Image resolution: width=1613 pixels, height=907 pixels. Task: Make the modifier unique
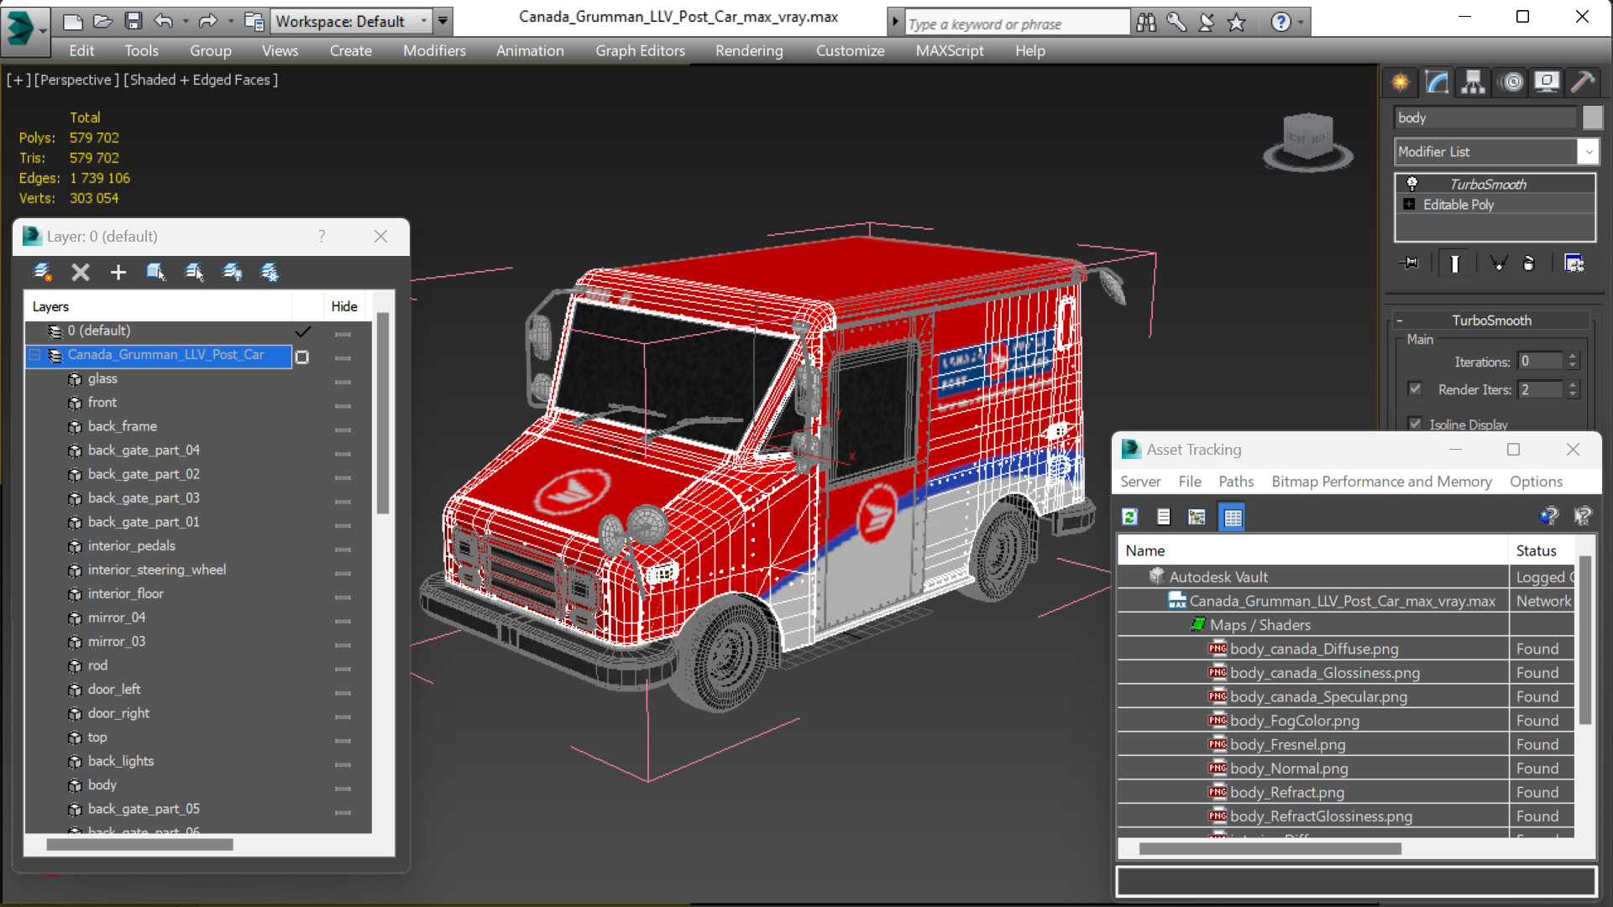(1498, 263)
